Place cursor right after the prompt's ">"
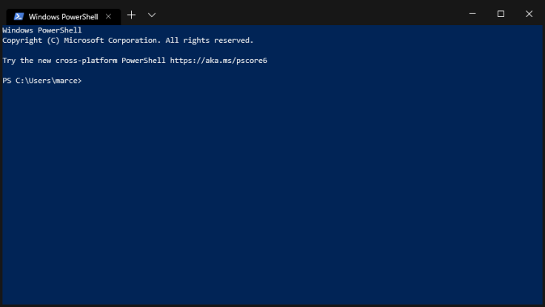Image resolution: width=545 pixels, height=307 pixels. (84, 81)
